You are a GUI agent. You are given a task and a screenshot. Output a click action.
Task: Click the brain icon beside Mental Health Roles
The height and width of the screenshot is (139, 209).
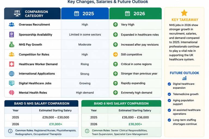click(x=12, y=93)
